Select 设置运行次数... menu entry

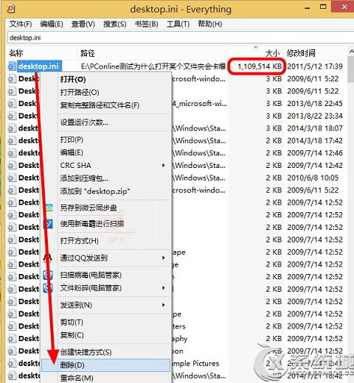coord(84,122)
